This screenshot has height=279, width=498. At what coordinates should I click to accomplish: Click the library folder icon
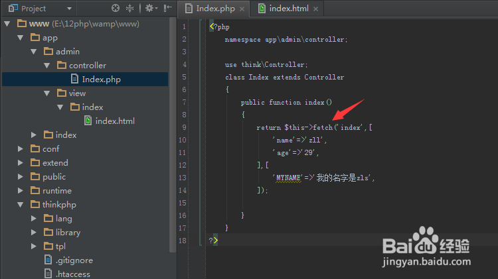pyautogui.click(x=48, y=233)
